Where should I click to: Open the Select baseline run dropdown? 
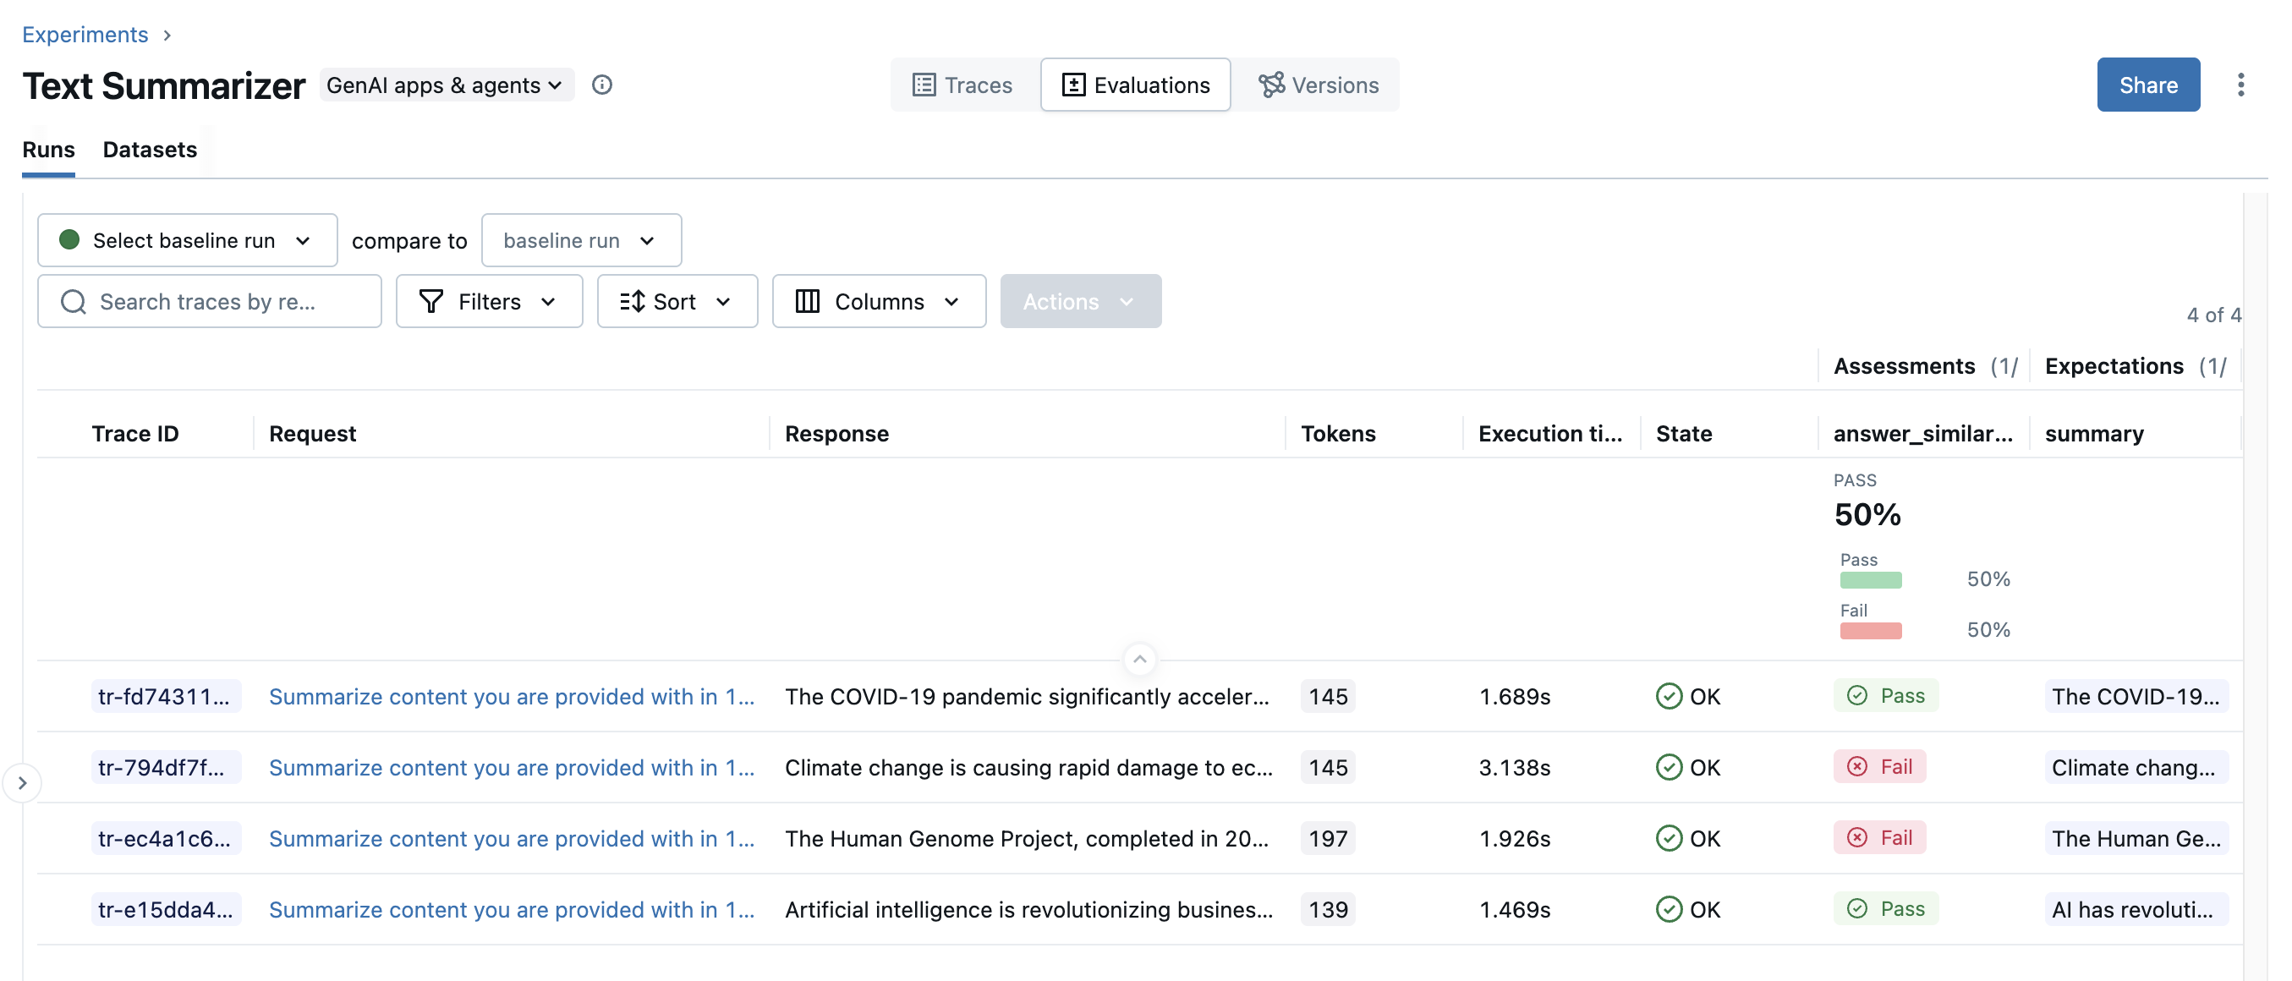tap(187, 240)
